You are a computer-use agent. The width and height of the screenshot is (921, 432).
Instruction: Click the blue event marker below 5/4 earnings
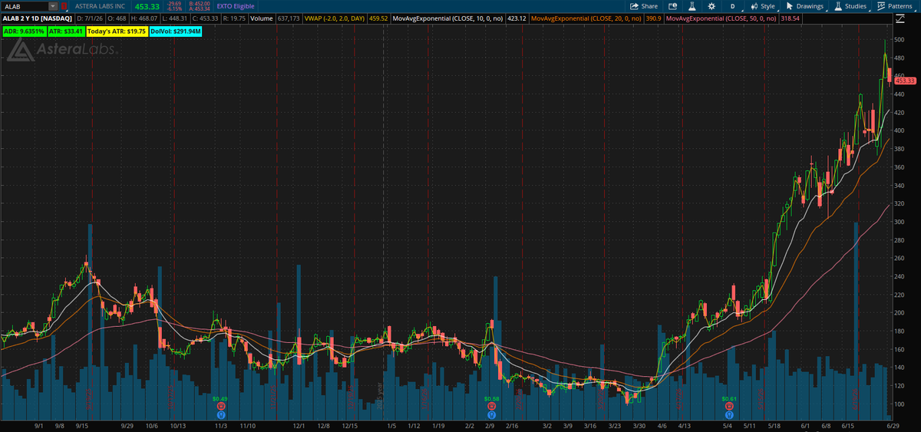click(x=728, y=415)
